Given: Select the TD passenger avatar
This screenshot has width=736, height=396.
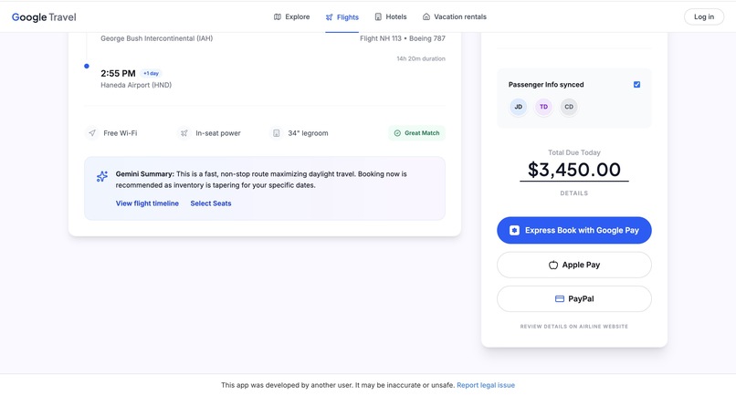Looking at the screenshot, I should tap(543, 107).
